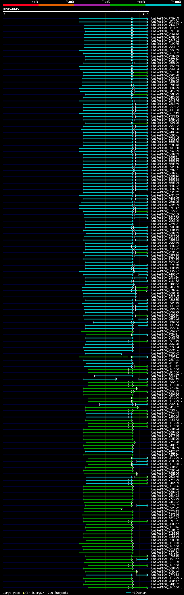Screen dimensions: 184x595
Task: Click the purple ~60% identity legend segment
Action: 92,5
